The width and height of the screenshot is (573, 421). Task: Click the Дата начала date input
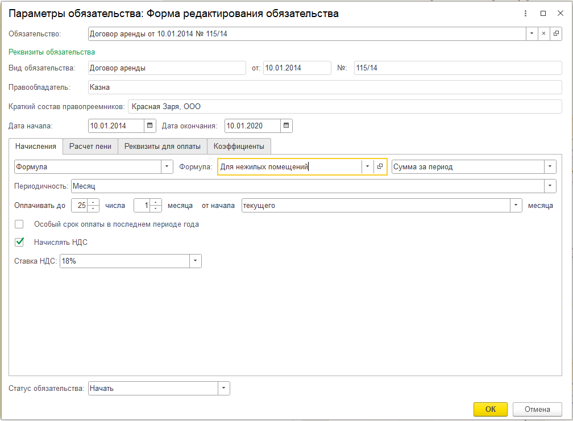116,126
